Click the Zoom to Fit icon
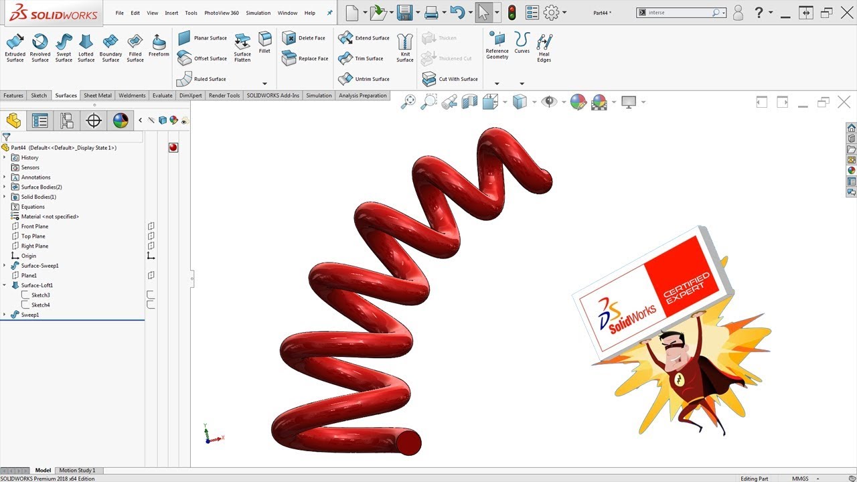This screenshot has height=482, width=857. click(x=408, y=102)
